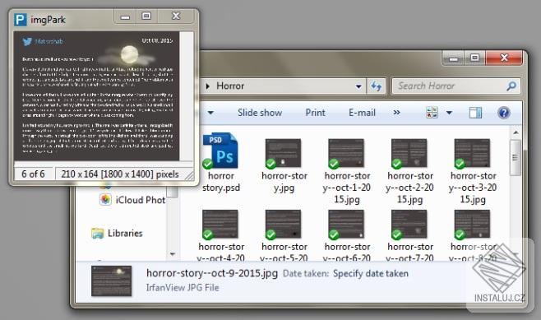Click the change view icon
This screenshot has width=541, height=320.
pyautogui.click(x=432, y=113)
